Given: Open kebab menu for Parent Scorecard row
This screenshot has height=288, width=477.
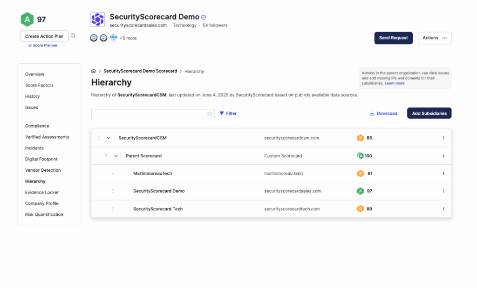Looking at the screenshot, I should click(x=443, y=156).
